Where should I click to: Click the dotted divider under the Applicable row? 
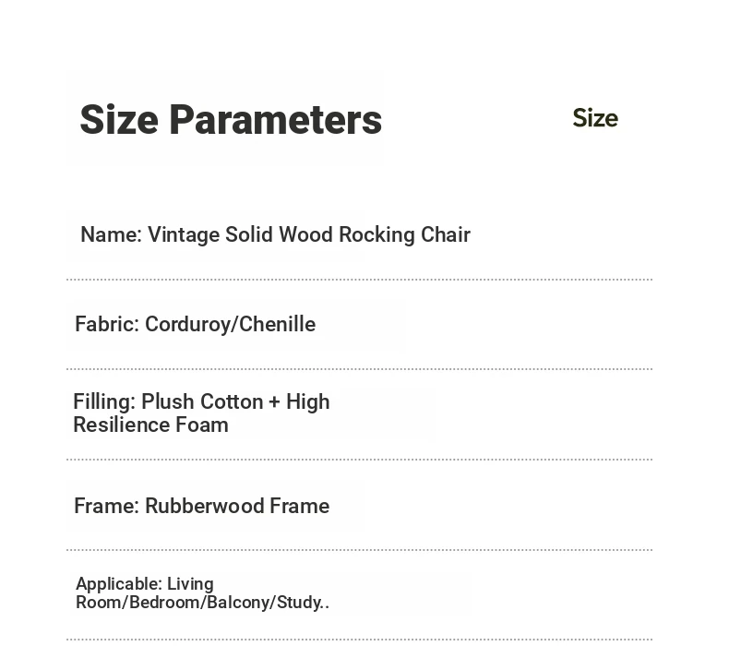click(359, 639)
